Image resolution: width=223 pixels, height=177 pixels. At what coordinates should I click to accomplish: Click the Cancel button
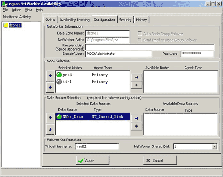(160, 161)
